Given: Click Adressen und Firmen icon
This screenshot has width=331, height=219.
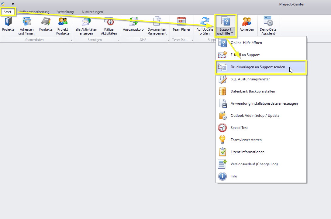Looking at the screenshot, I should (26, 25).
